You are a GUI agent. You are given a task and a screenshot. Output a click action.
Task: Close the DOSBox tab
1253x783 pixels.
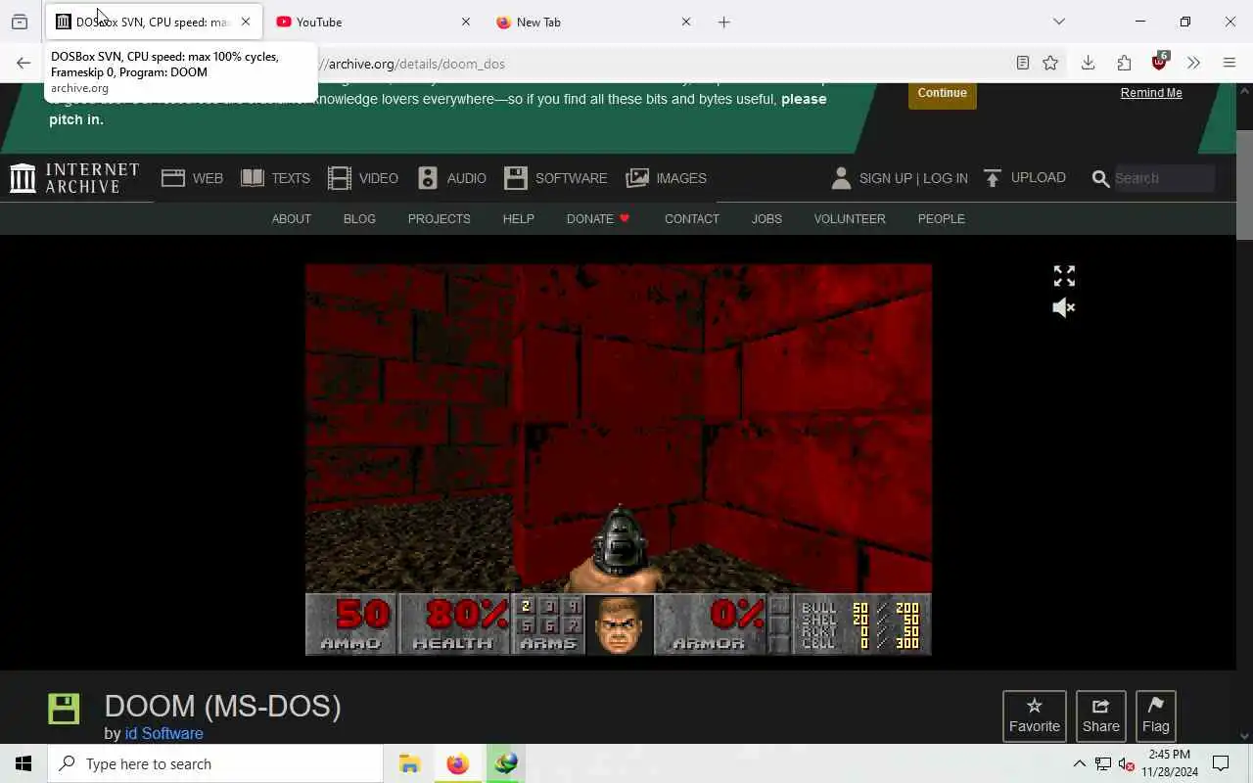point(246,22)
